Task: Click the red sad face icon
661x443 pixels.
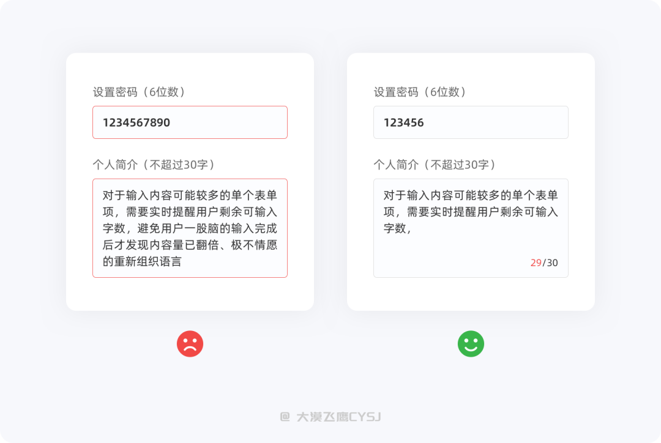Action: point(190,344)
